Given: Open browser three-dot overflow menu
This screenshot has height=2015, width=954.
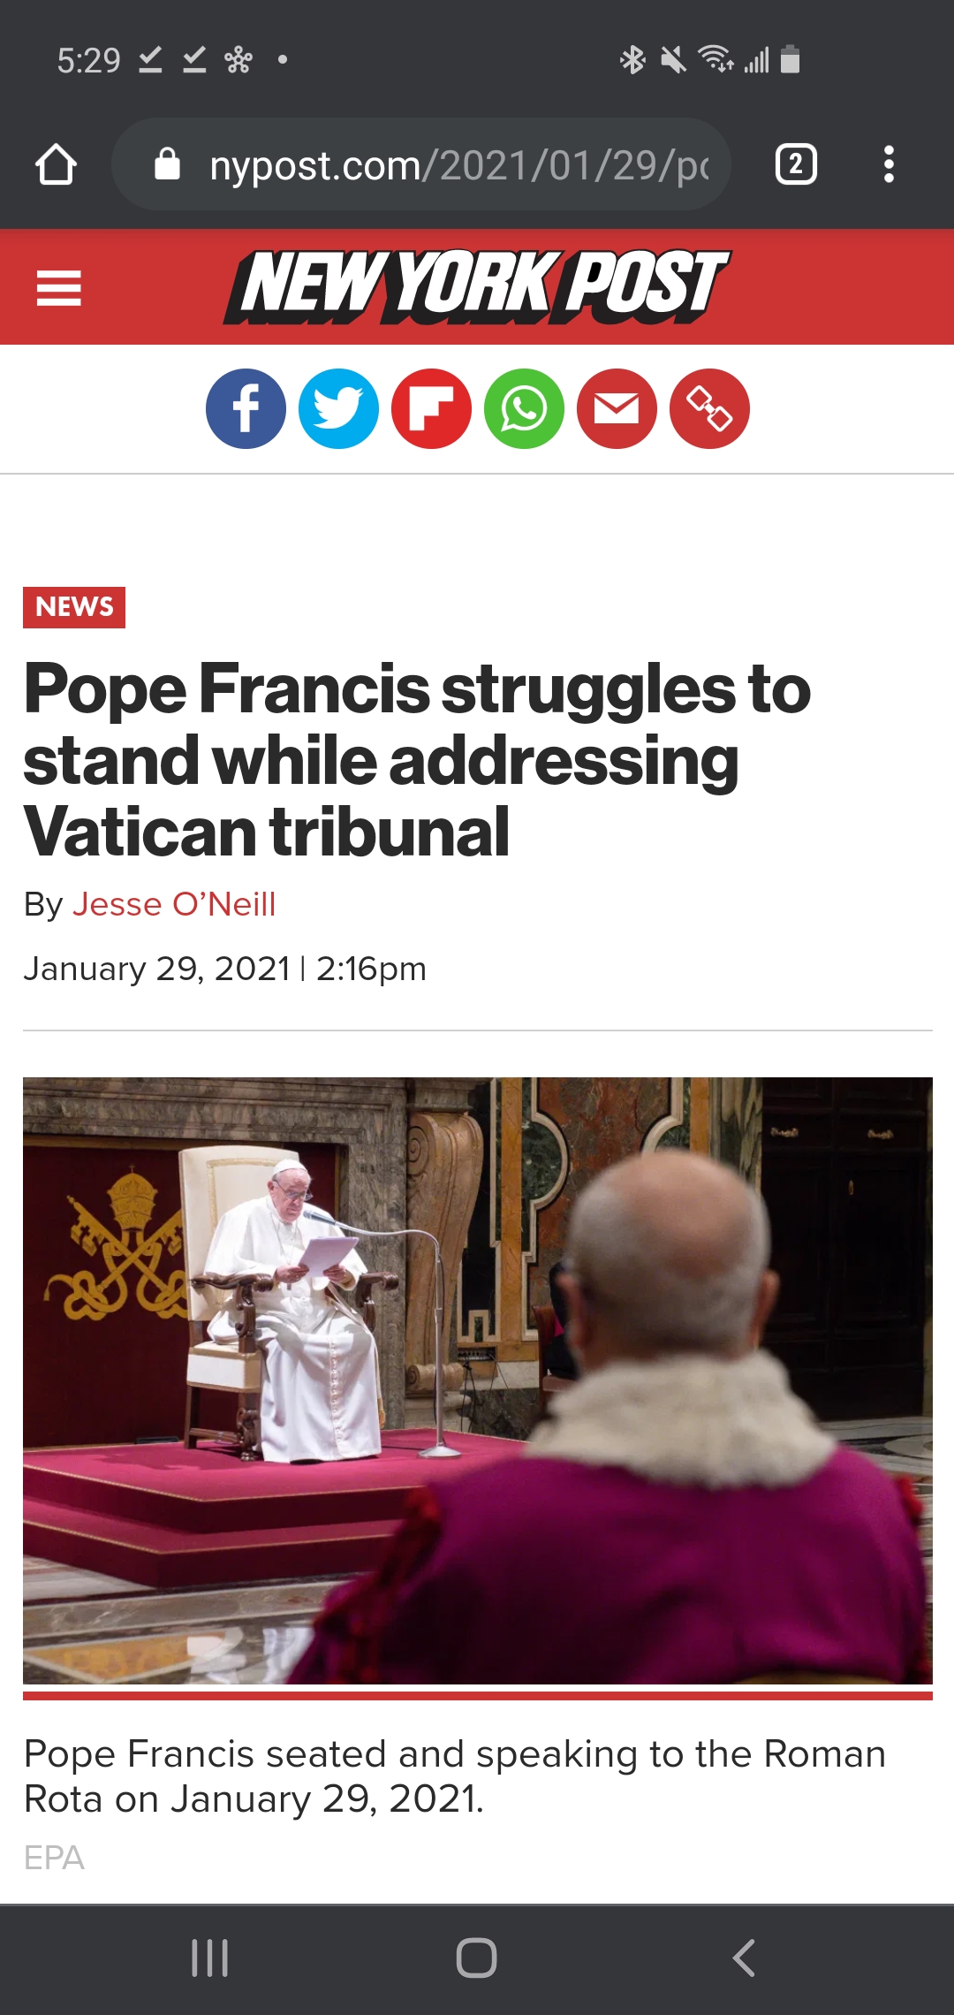Looking at the screenshot, I should [889, 164].
